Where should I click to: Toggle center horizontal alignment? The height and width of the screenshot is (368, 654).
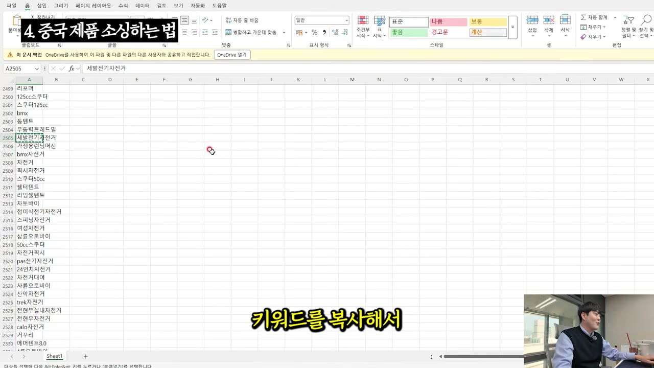coord(184,32)
